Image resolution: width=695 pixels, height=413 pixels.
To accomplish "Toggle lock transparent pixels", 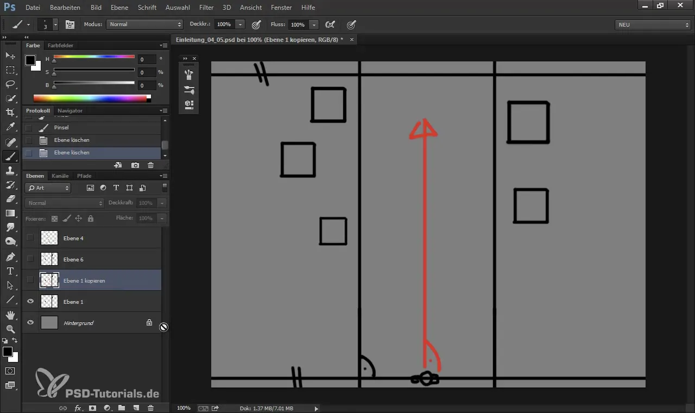I will pos(54,218).
